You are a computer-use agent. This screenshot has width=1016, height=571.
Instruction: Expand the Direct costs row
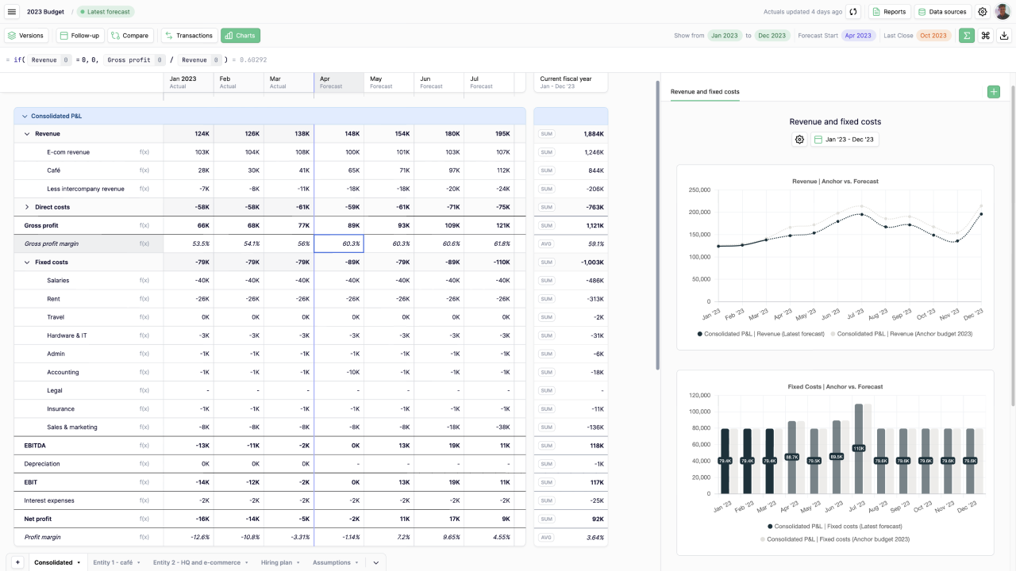27,207
